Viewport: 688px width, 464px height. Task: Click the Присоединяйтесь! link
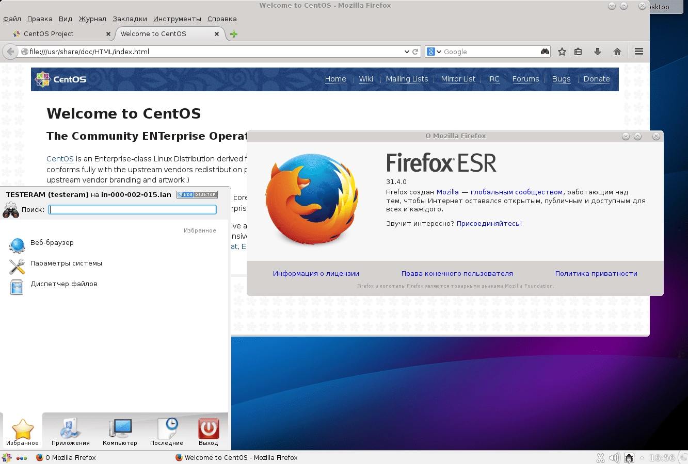click(x=489, y=223)
